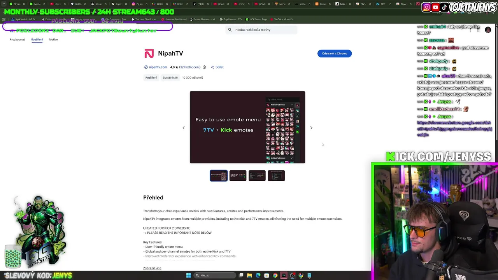The width and height of the screenshot is (498, 280).
Task: Click the Sdílet share icon
Action: pos(212,67)
